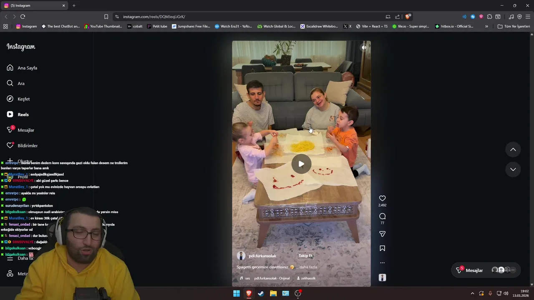534x300 pixels.
Task: Open hitbox.io bookmark
Action: coord(454,26)
